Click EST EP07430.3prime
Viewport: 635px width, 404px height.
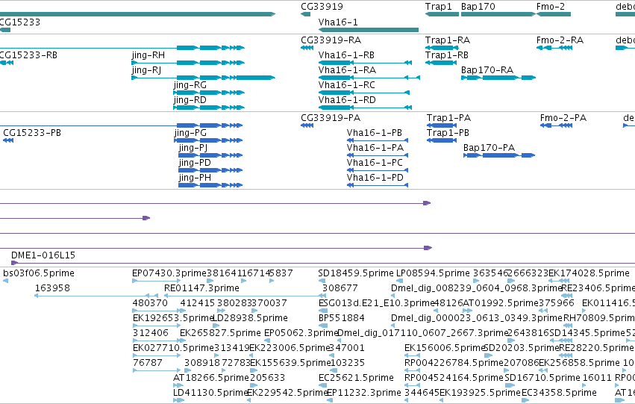pos(156,280)
